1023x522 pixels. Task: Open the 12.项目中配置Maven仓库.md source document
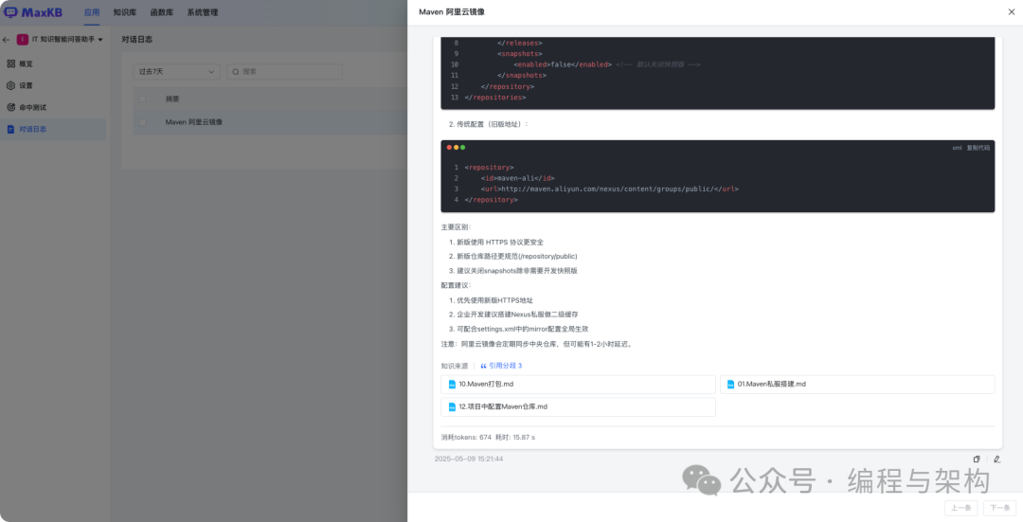tap(578, 406)
